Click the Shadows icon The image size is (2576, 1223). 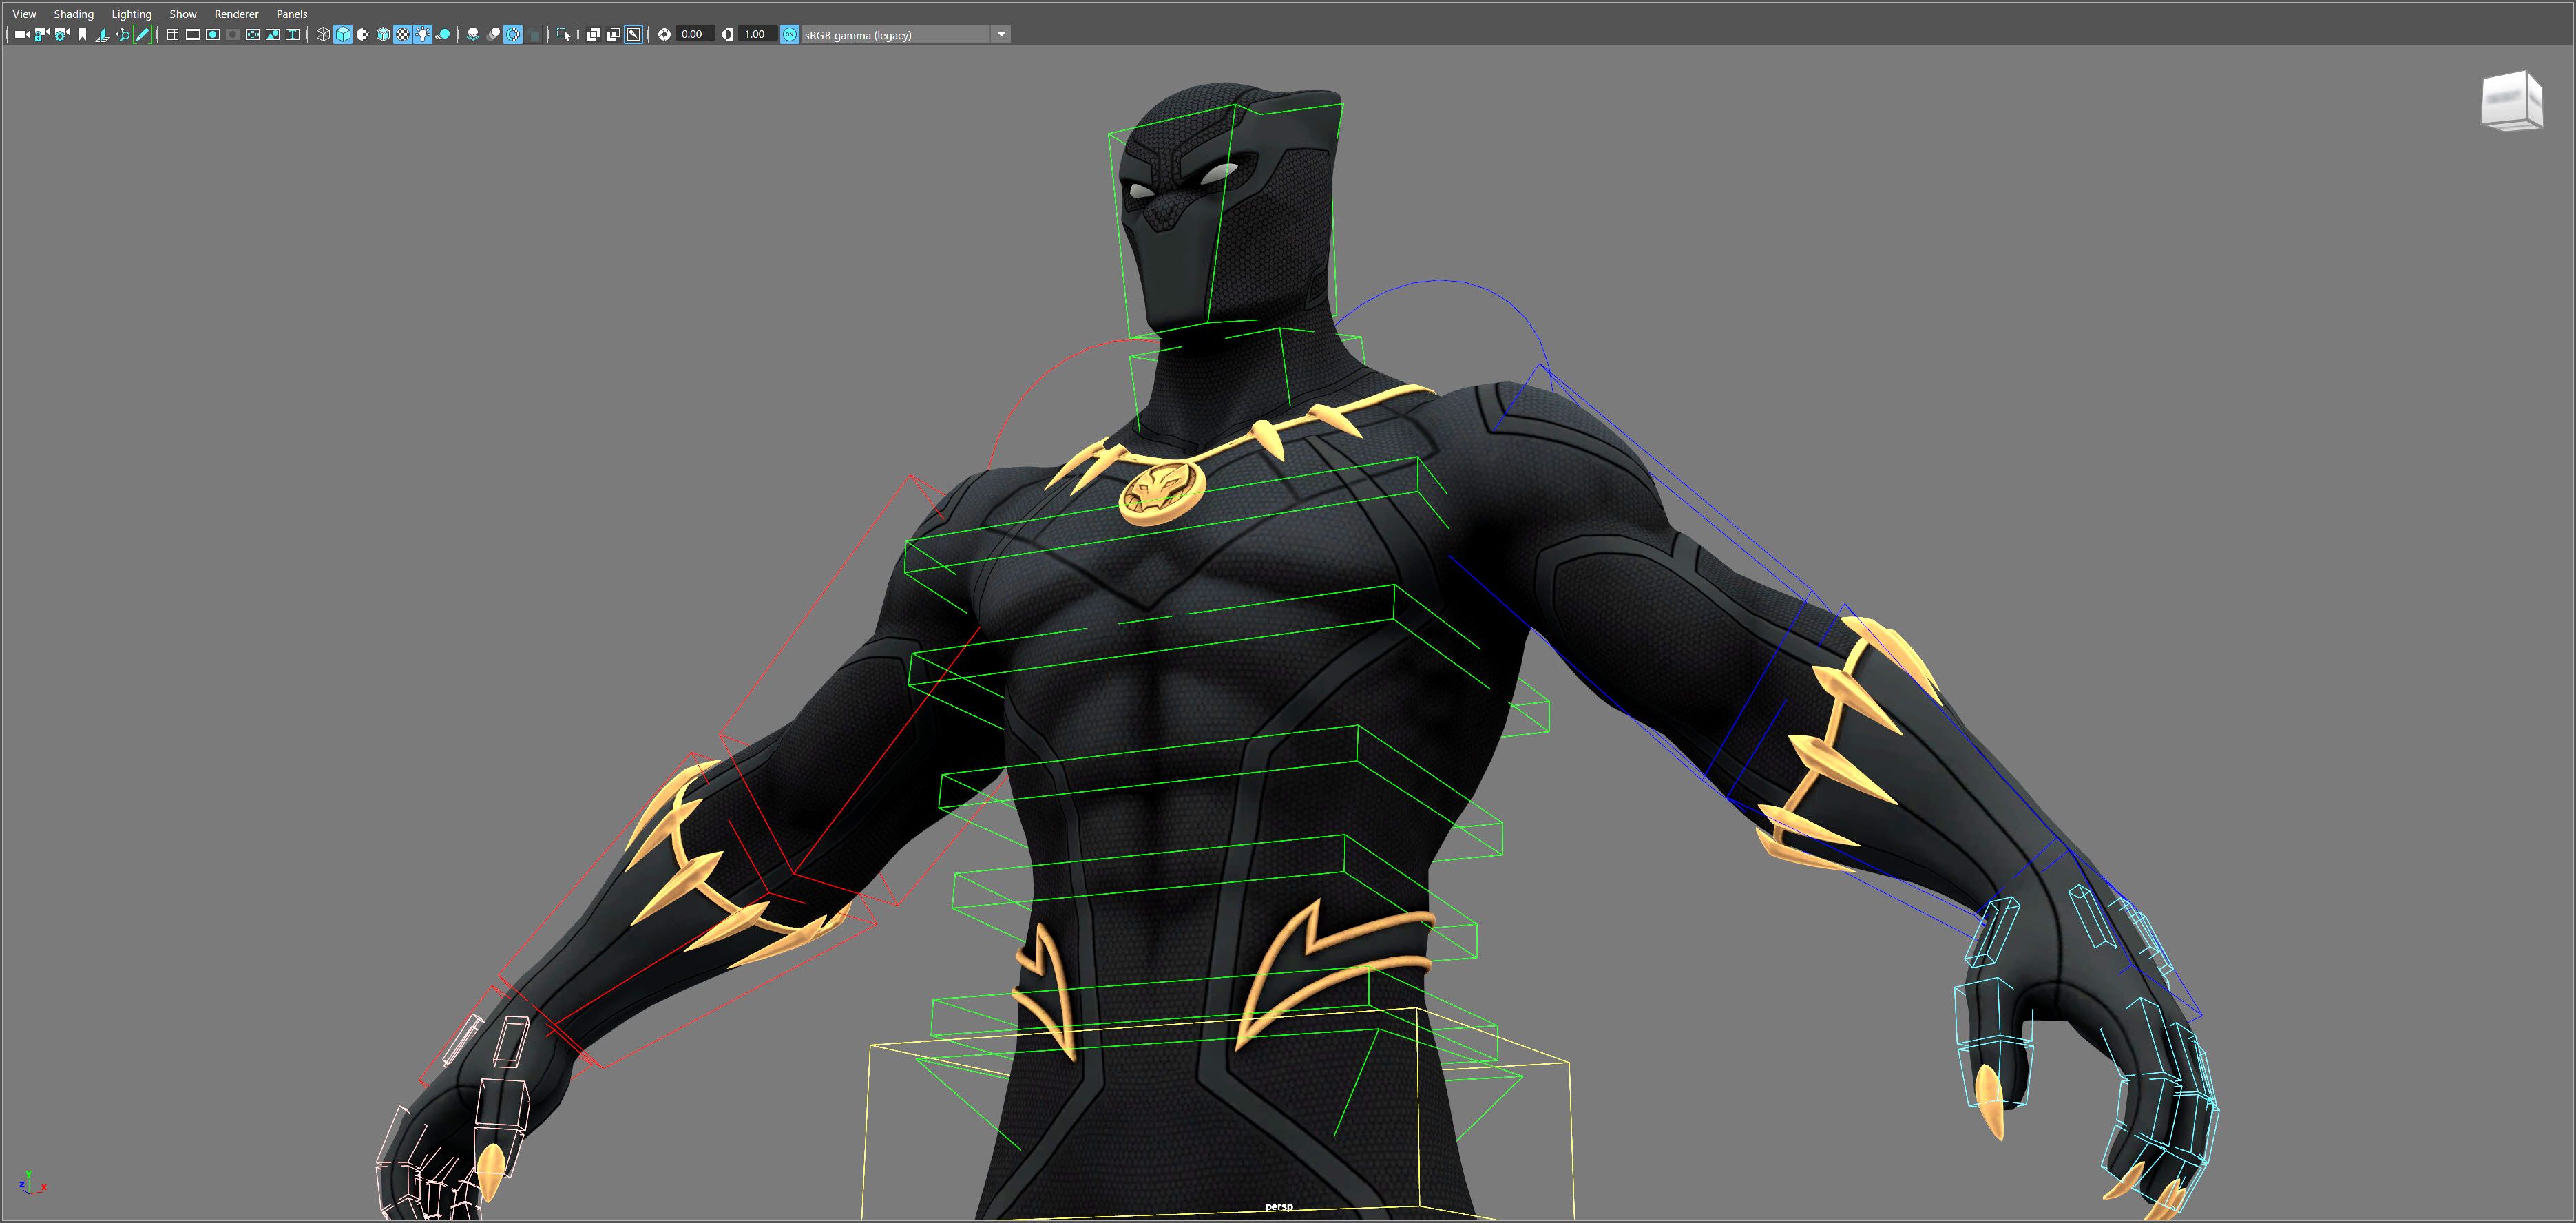pos(443,34)
